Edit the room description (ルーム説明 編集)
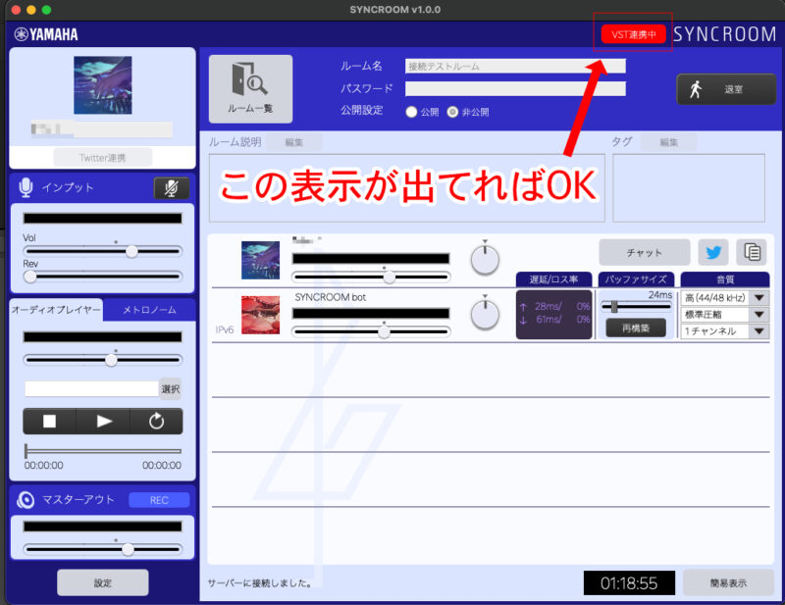 coord(293,142)
